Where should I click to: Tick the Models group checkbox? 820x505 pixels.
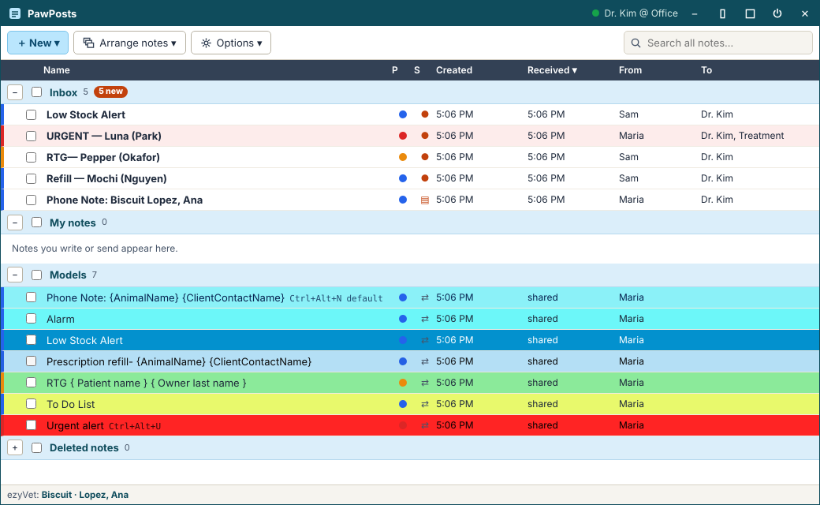[x=36, y=275]
